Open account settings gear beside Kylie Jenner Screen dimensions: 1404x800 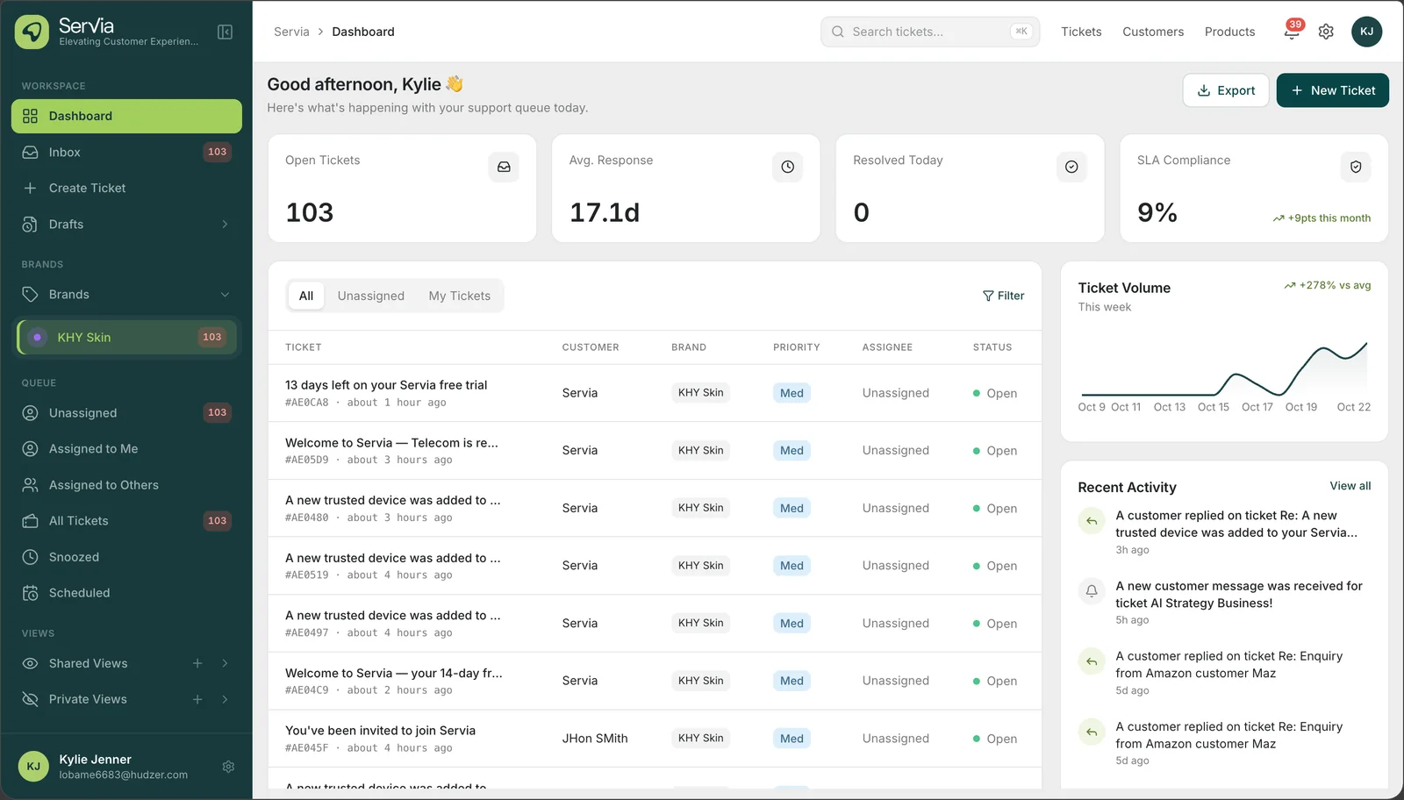coord(228,767)
